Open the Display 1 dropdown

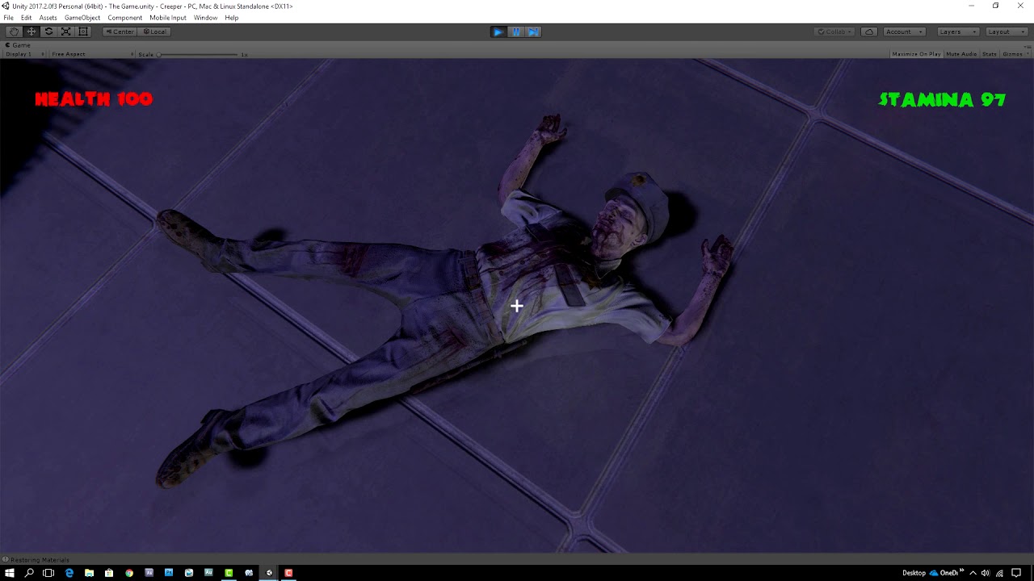pos(25,54)
